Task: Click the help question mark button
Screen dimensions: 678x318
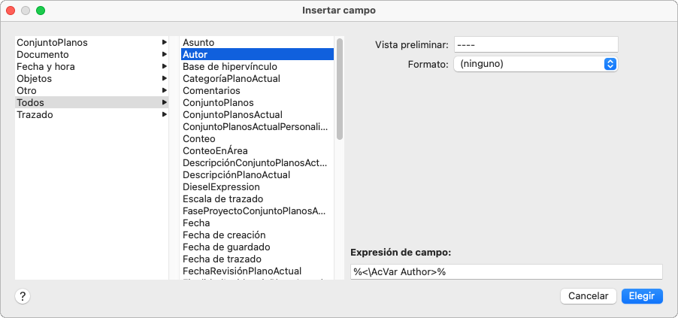Action: [23, 296]
